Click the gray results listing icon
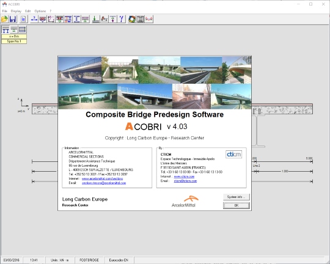330x264 pixels. tap(141, 19)
